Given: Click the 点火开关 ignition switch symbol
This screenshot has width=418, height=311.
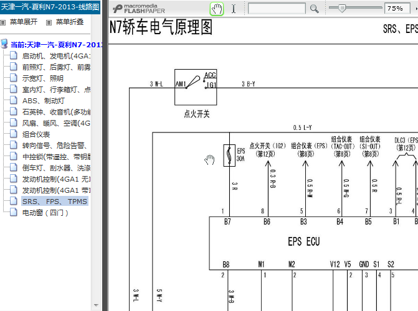Looking at the screenshot, I should (x=196, y=87).
